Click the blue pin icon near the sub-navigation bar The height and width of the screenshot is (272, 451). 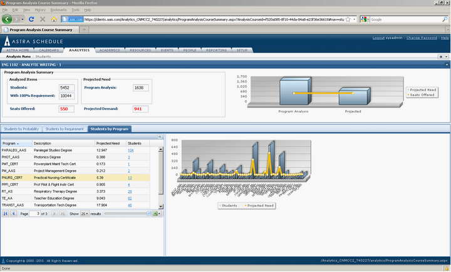[x=440, y=56]
